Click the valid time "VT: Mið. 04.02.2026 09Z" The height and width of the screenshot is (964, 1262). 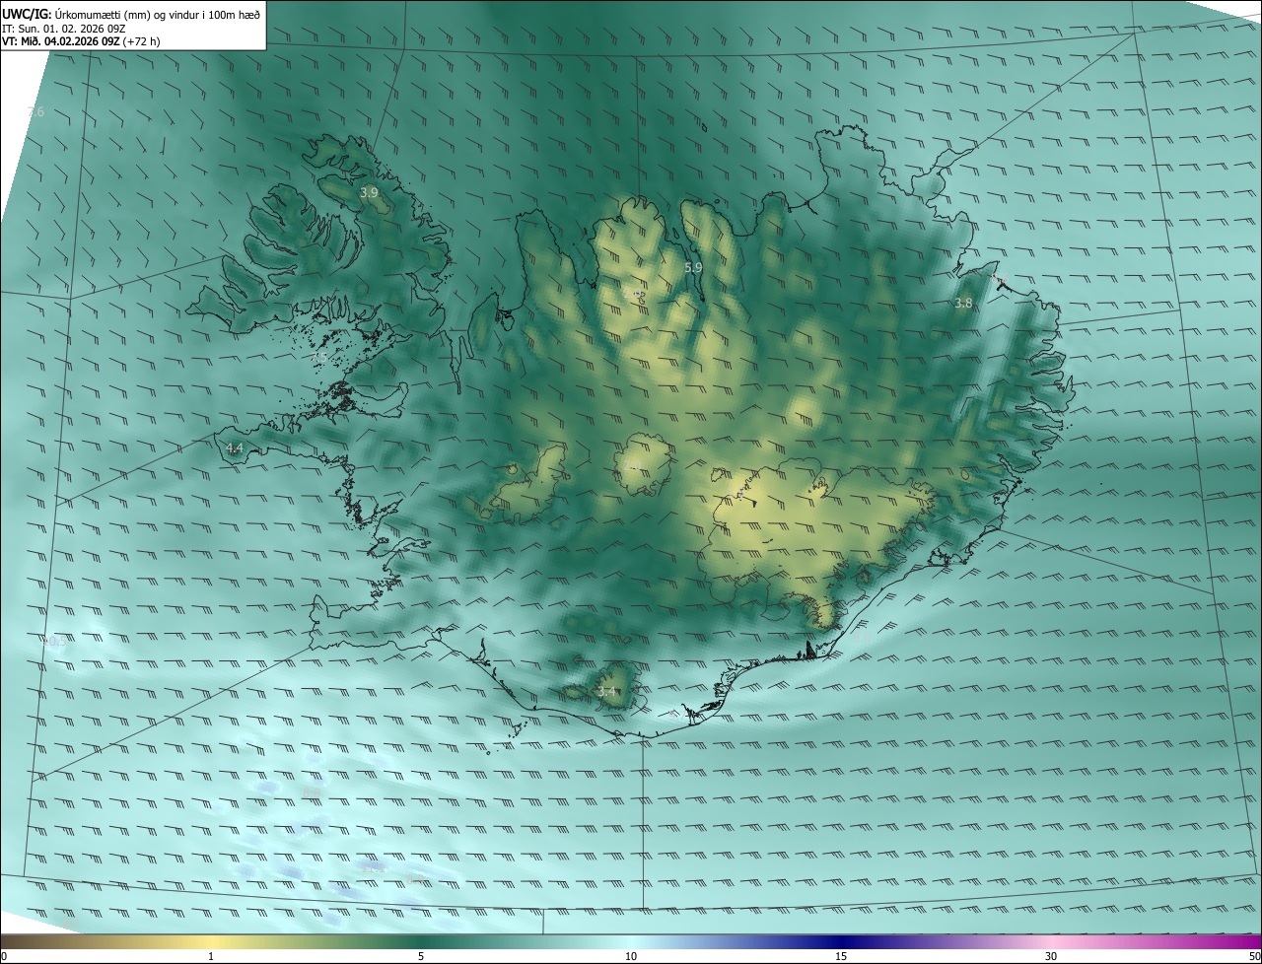pyautogui.click(x=61, y=41)
